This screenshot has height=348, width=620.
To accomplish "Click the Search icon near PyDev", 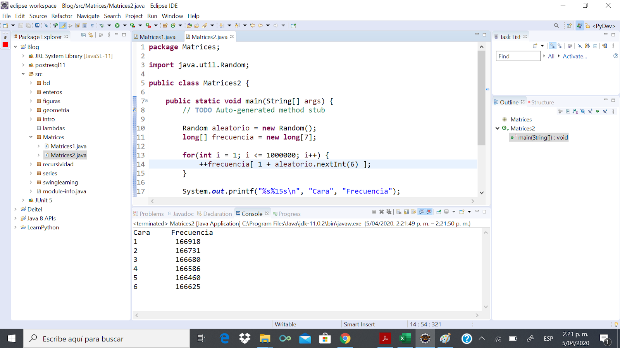I will (556, 25).
